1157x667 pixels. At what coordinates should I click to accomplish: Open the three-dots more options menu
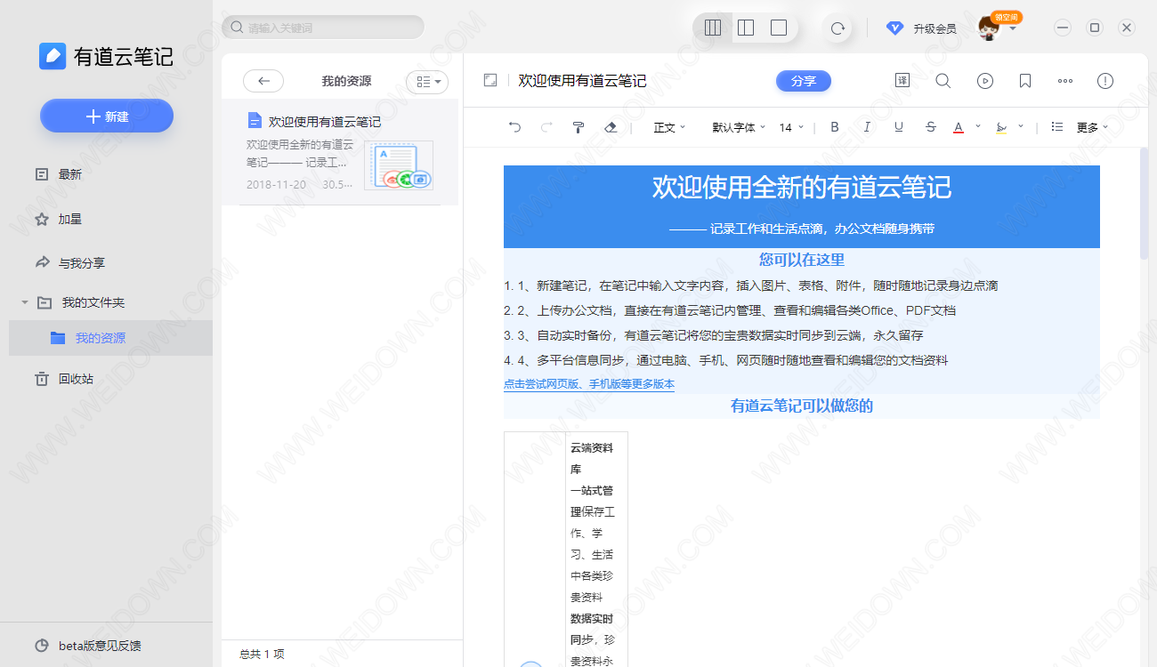pos(1065,81)
